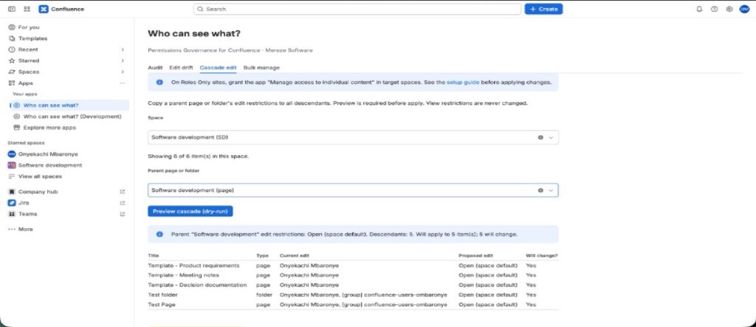Clear the Parent page selection
This screenshot has width=756, height=327.
540,190
